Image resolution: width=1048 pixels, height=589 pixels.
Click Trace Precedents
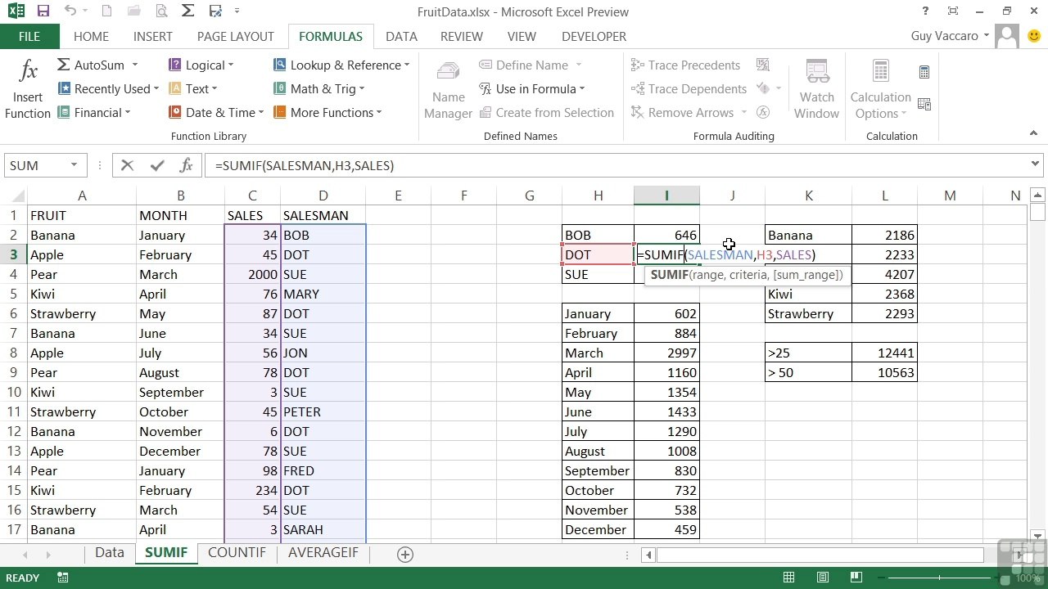click(x=685, y=65)
